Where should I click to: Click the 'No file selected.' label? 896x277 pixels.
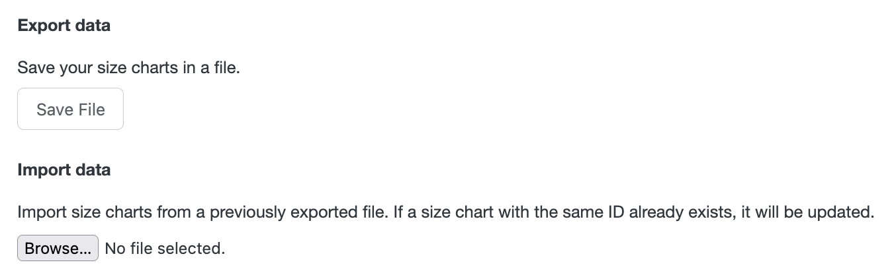coord(165,249)
